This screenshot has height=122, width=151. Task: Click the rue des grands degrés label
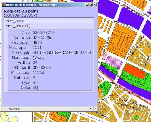point(134,103)
